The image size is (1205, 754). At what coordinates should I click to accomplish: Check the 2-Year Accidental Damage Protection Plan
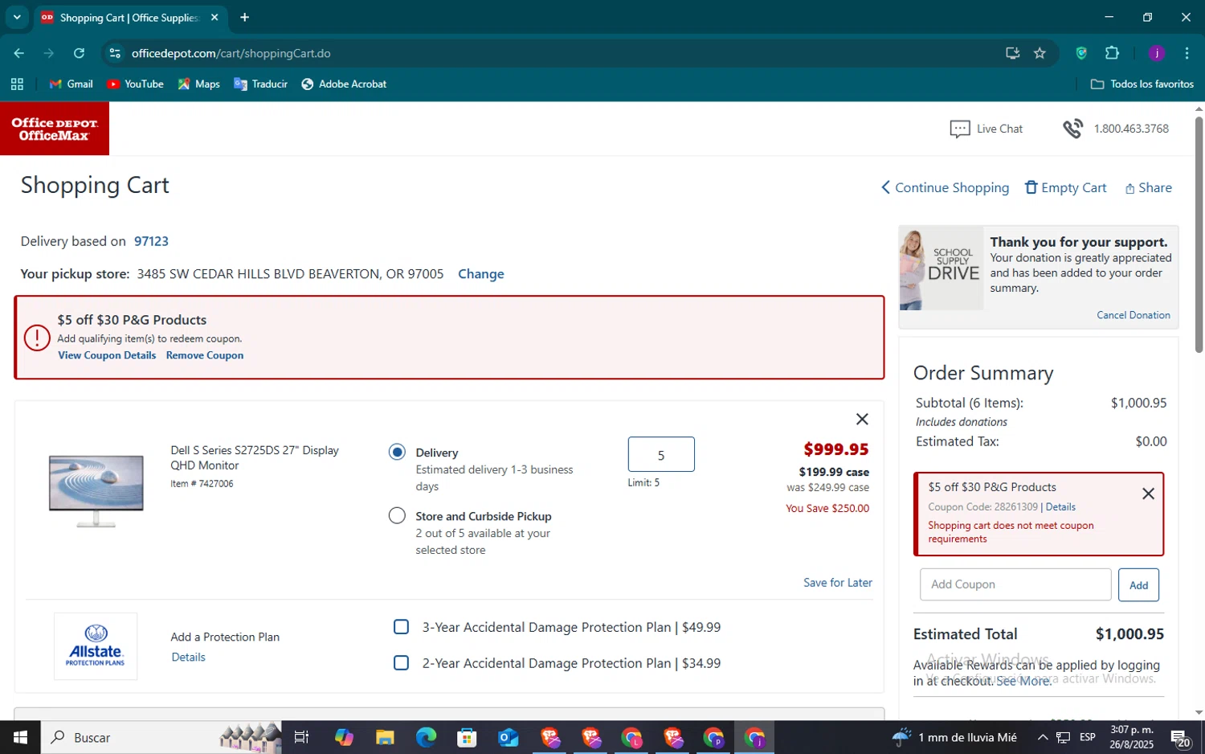tap(401, 663)
